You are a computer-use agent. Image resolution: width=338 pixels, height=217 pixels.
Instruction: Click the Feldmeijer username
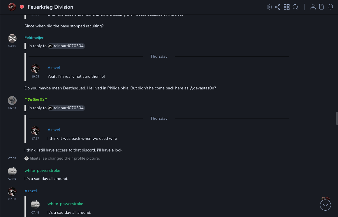[x=34, y=38]
